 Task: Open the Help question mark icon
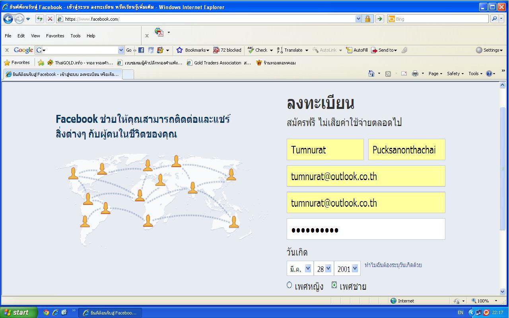(x=489, y=74)
